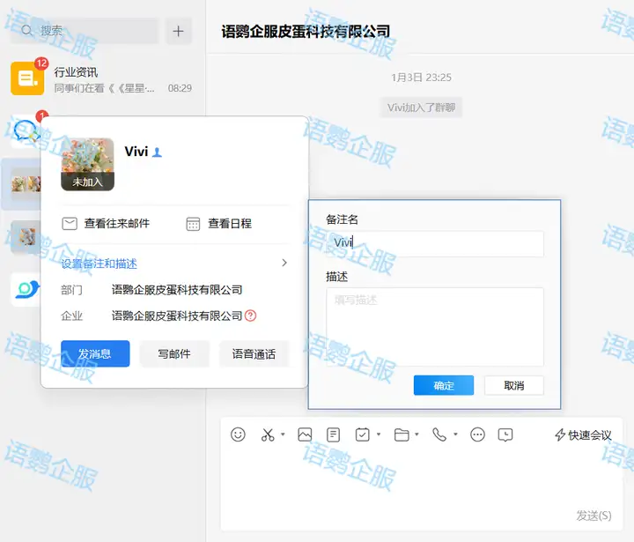Expand the screenshot tool dropdown arrow
Image resolution: width=634 pixels, height=542 pixels.
click(283, 434)
